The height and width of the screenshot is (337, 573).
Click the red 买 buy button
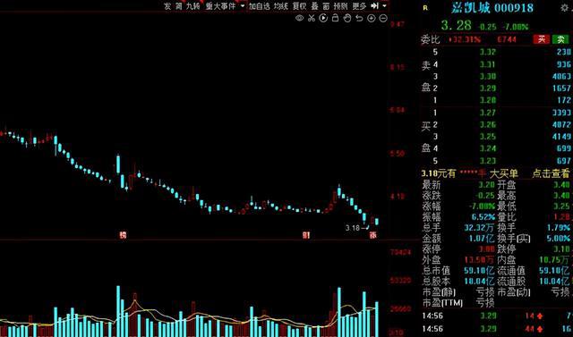click(542, 39)
